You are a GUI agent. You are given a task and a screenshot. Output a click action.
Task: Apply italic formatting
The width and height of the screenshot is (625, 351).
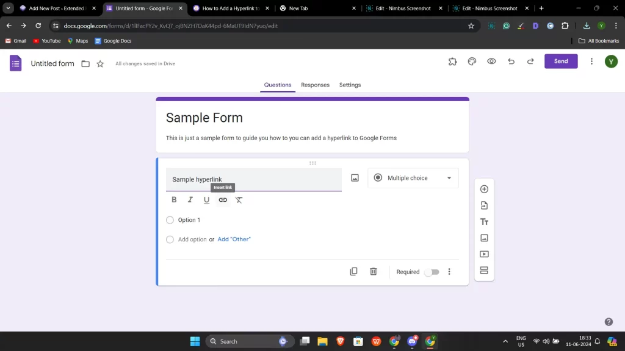click(190, 200)
